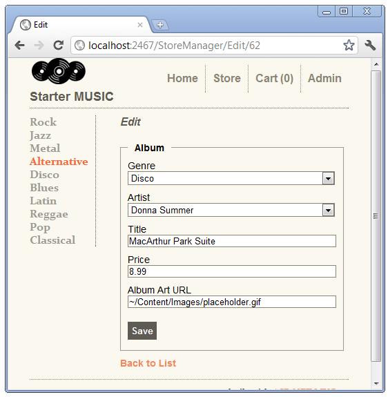Close the Edit tab

(x=140, y=25)
